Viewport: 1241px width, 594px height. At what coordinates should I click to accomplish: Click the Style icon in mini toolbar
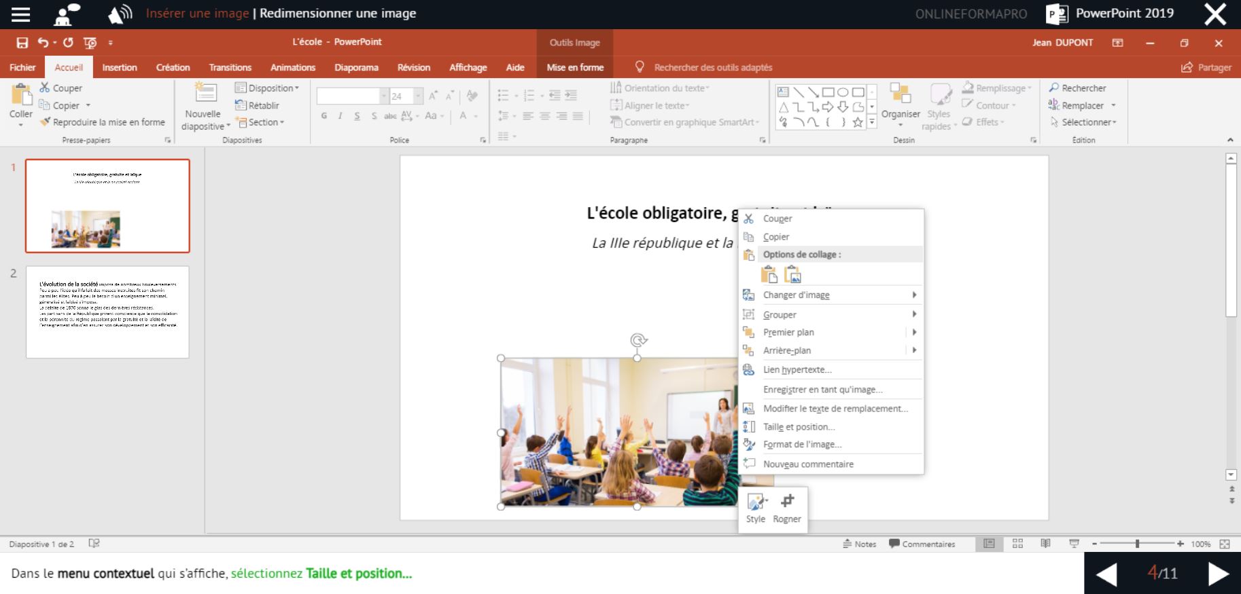(x=756, y=502)
